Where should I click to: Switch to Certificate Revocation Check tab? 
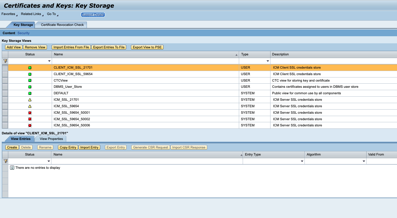(62, 25)
